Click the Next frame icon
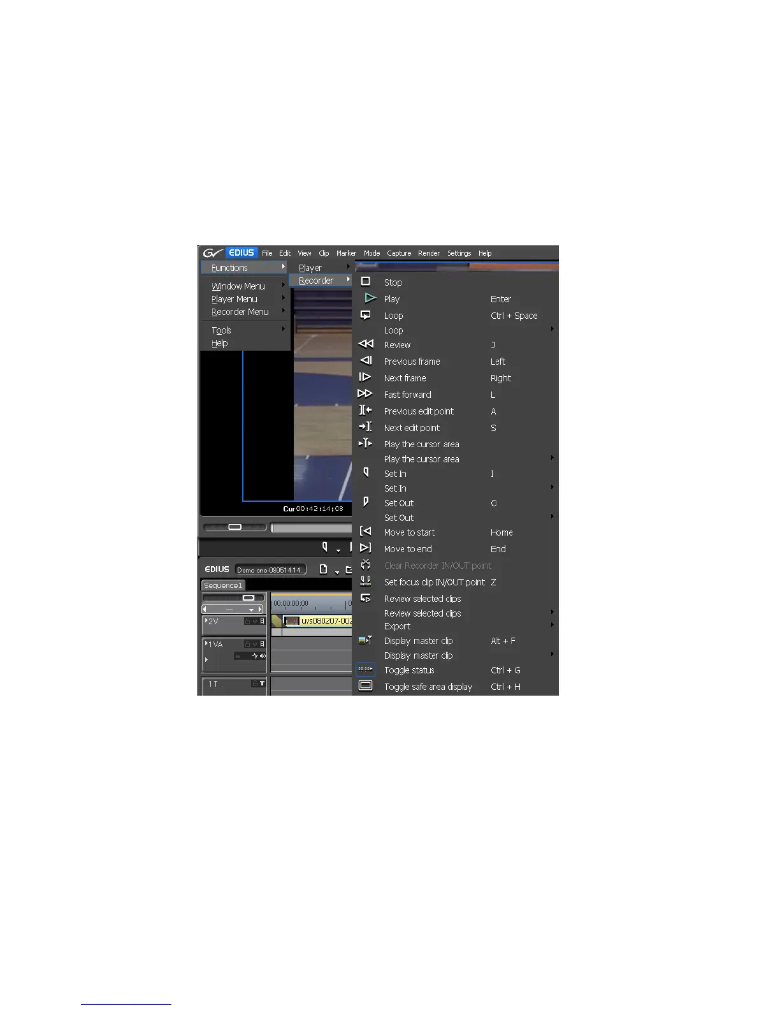The height and width of the screenshot is (1010, 780). (365, 377)
